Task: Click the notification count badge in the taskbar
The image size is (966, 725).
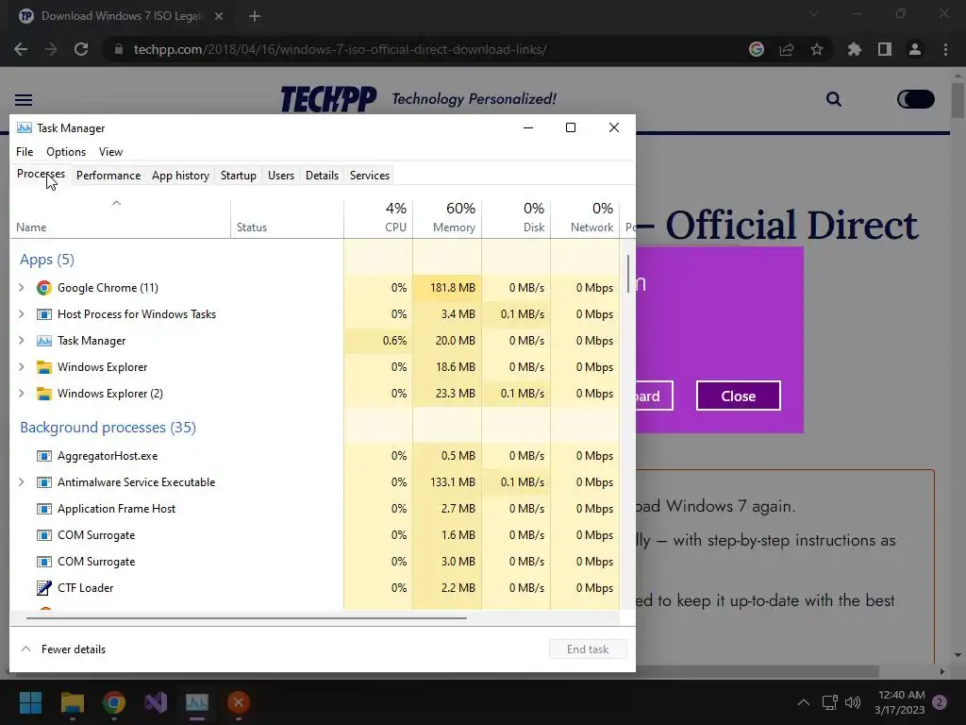Action: click(x=940, y=702)
